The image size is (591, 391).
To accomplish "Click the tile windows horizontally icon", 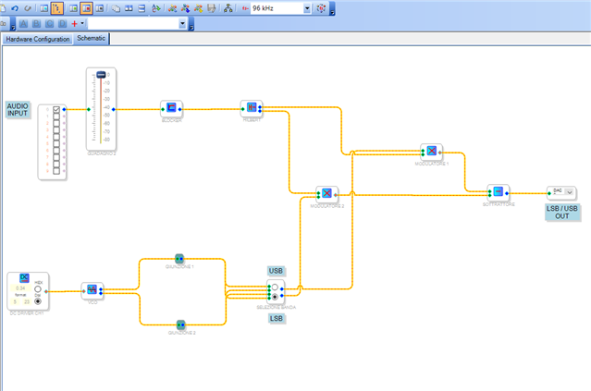I will pos(142,8).
